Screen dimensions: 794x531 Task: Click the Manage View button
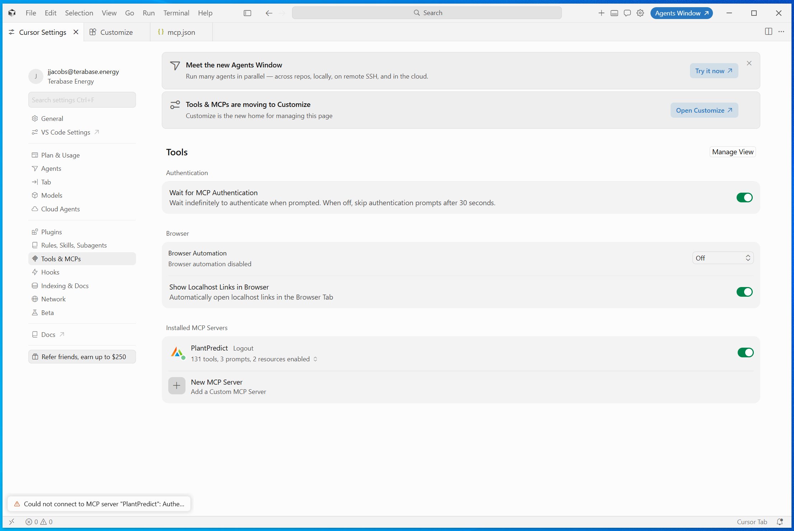733,152
